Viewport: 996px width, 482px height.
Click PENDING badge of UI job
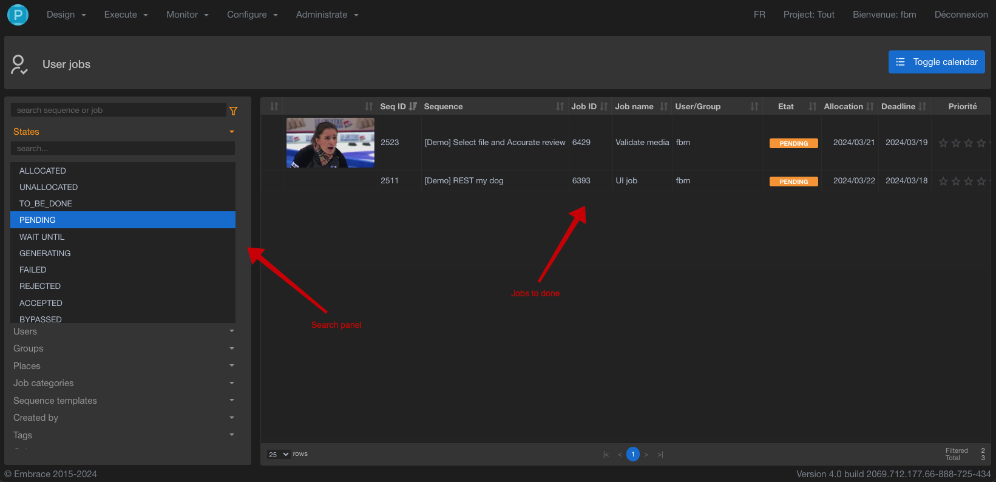pos(793,182)
